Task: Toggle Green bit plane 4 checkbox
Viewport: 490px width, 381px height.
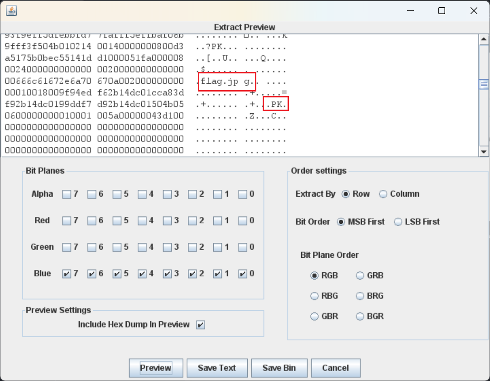Action: point(143,247)
